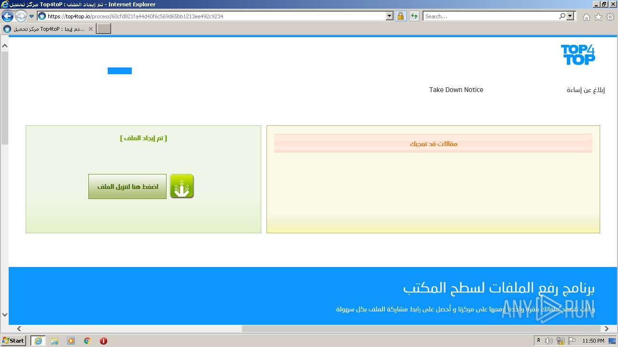Show hidden tray icons arrow

539,341
